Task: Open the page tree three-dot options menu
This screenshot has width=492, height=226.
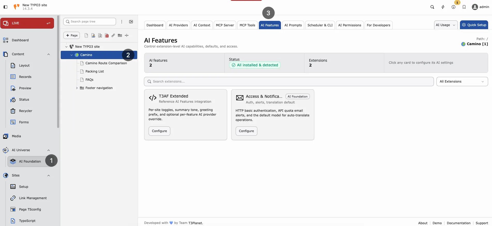Action: (122, 22)
